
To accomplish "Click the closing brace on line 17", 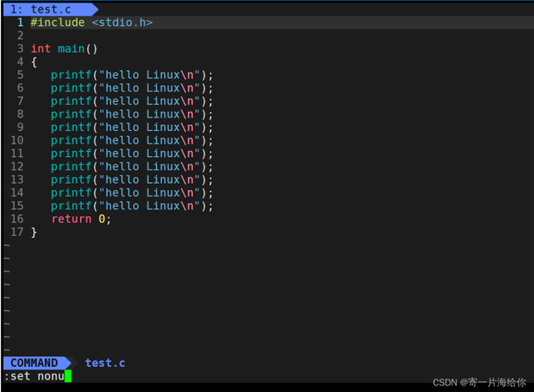I will tap(33, 233).
